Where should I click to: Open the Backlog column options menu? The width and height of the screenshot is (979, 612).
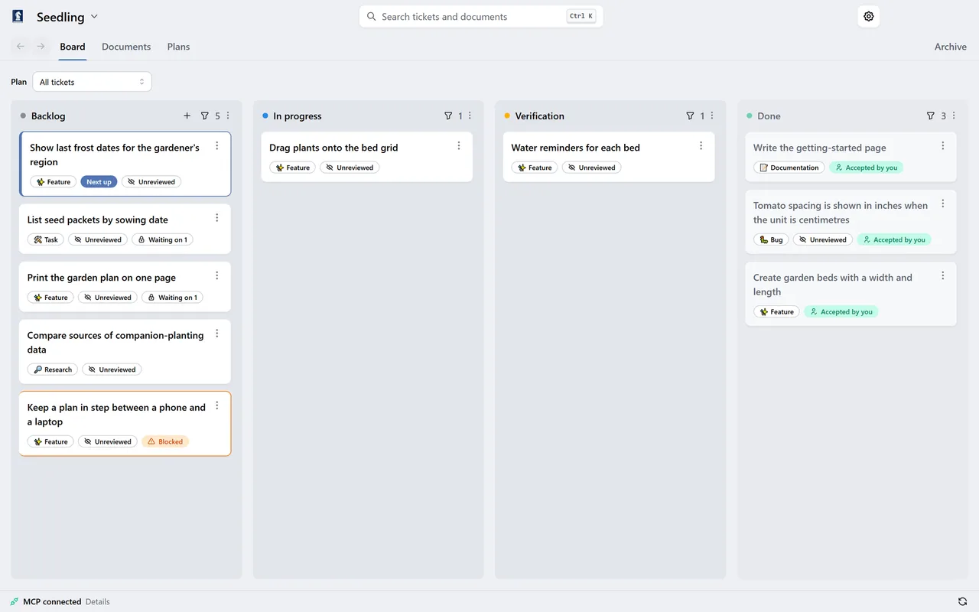point(228,116)
